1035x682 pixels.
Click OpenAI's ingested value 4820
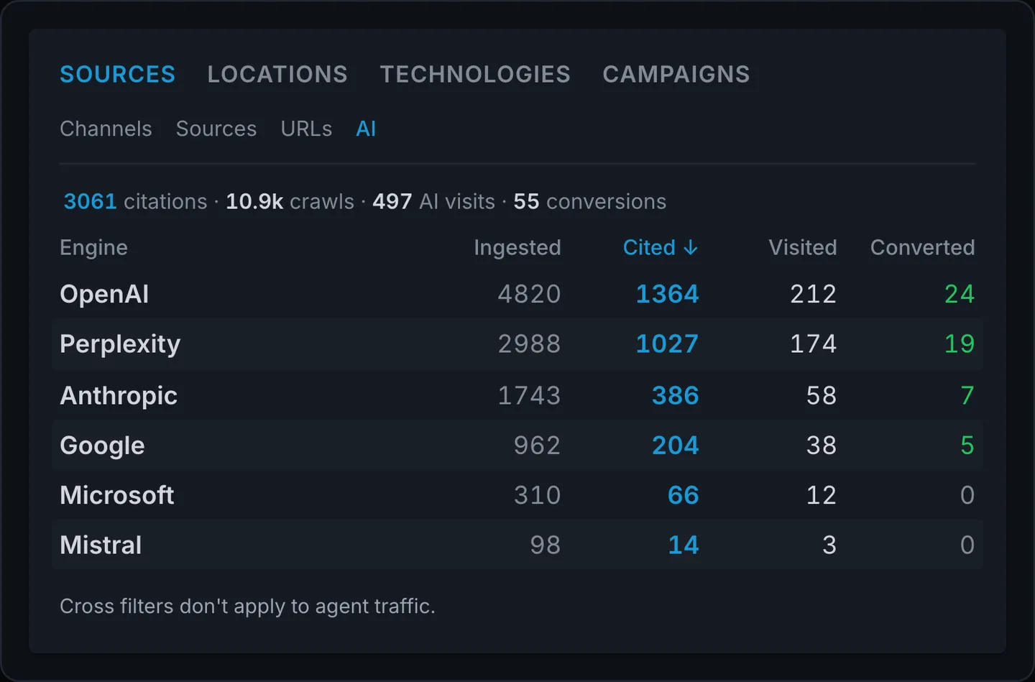[529, 294]
